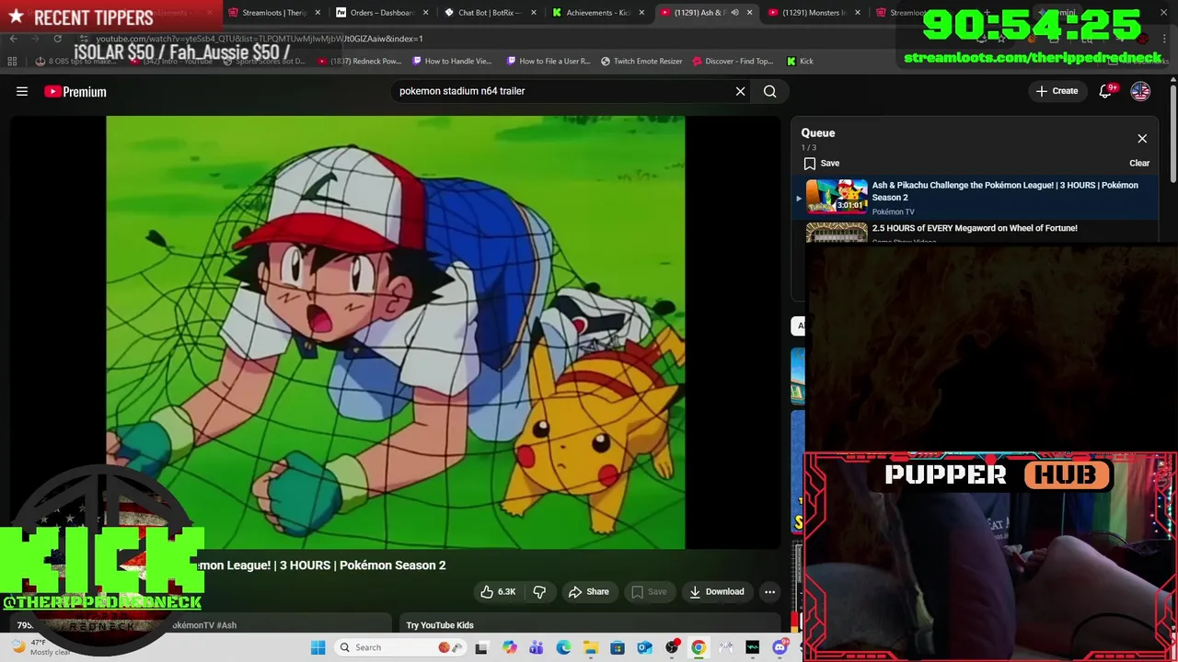Screen dimensions: 1178x662
Task: Open the green waveform app in taskbar
Action: 752,647
